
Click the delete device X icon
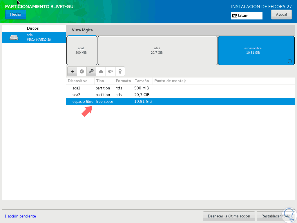82,71
